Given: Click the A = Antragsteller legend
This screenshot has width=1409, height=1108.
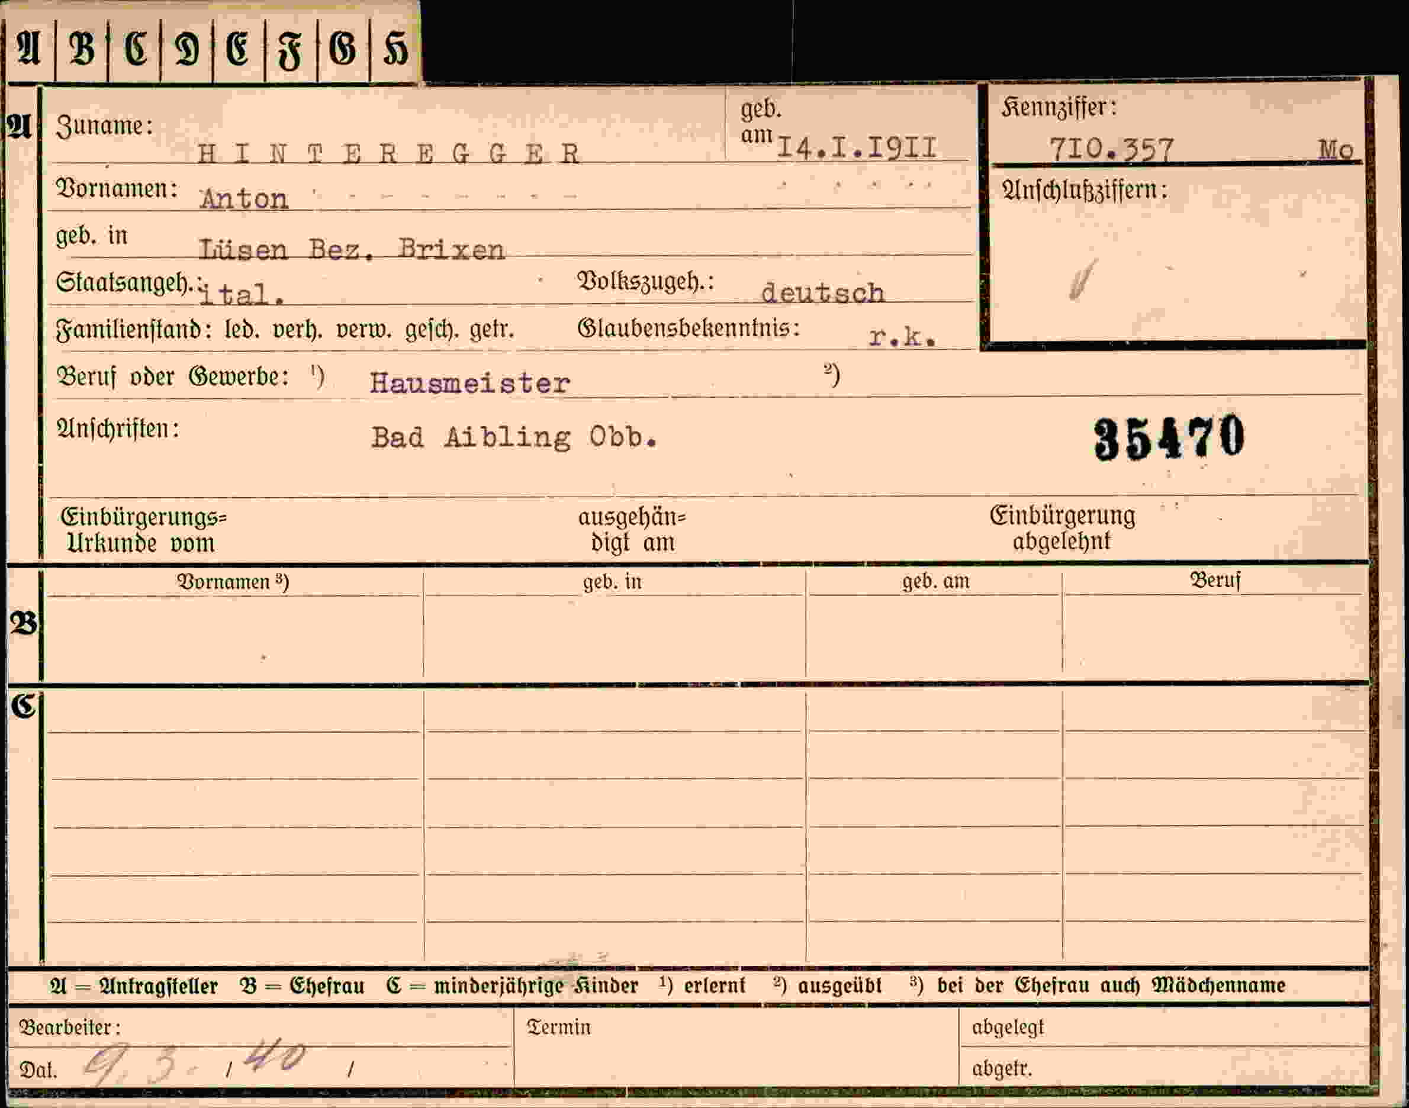Looking at the screenshot, I should [134, 986].
